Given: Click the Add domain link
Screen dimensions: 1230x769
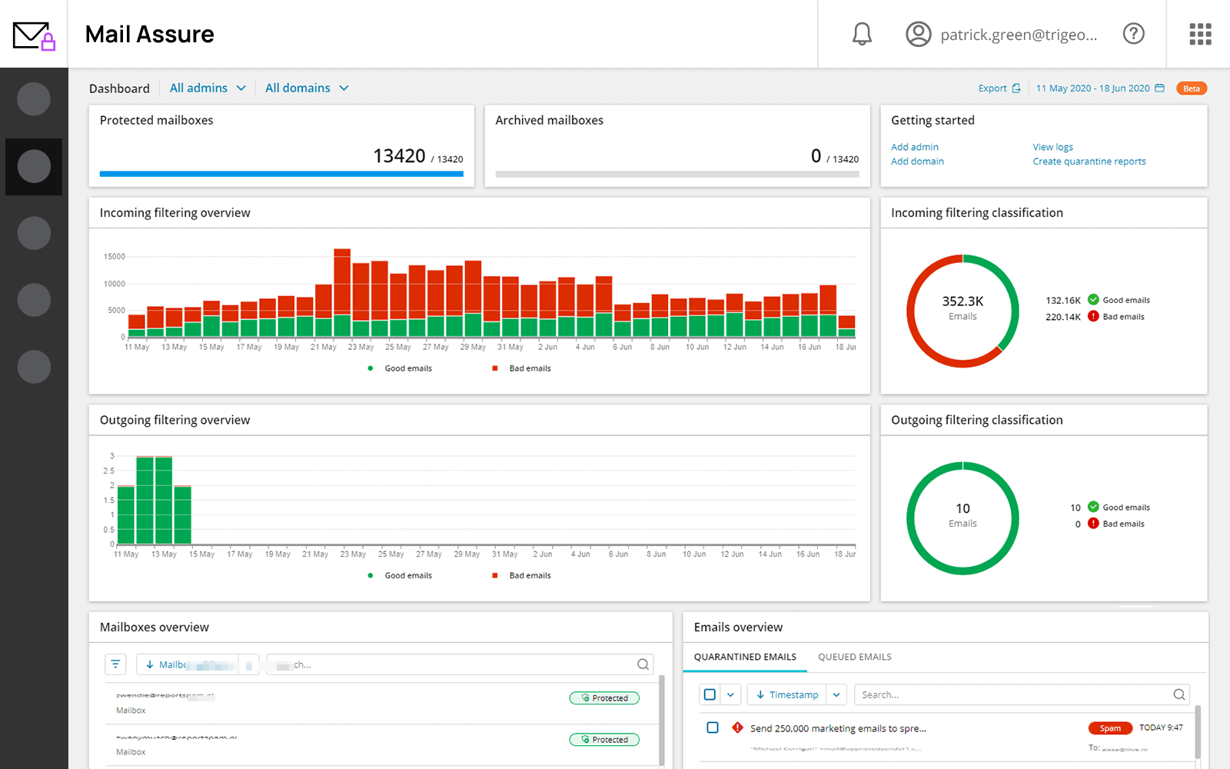Looking at the screenshot, I should pyautogui.click(x=917, y=161).
